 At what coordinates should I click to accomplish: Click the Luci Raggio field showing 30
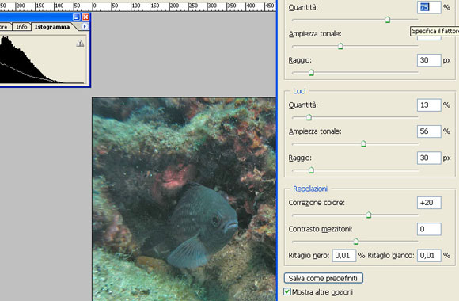tap(429, 158)
